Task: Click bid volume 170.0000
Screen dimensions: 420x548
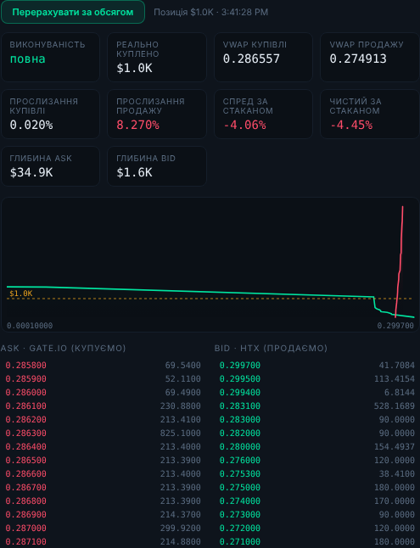Action: click(x=395, y=500)
